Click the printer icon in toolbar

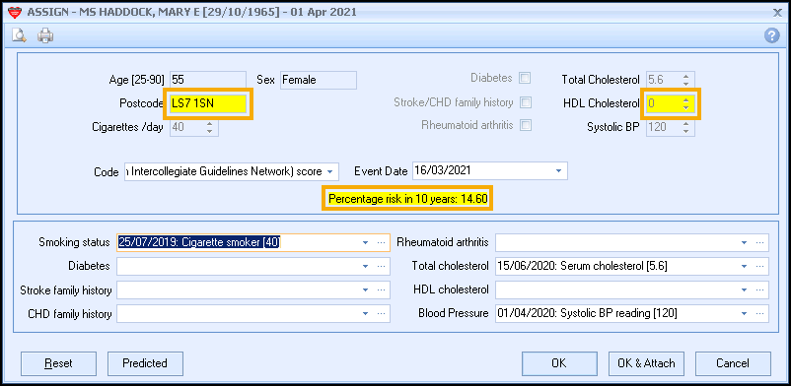[x=45, y=35]
